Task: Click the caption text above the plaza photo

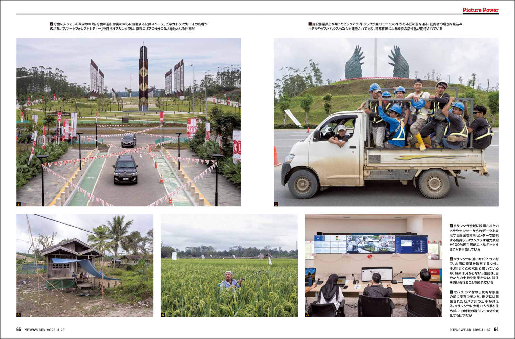Action: [128, 26]
